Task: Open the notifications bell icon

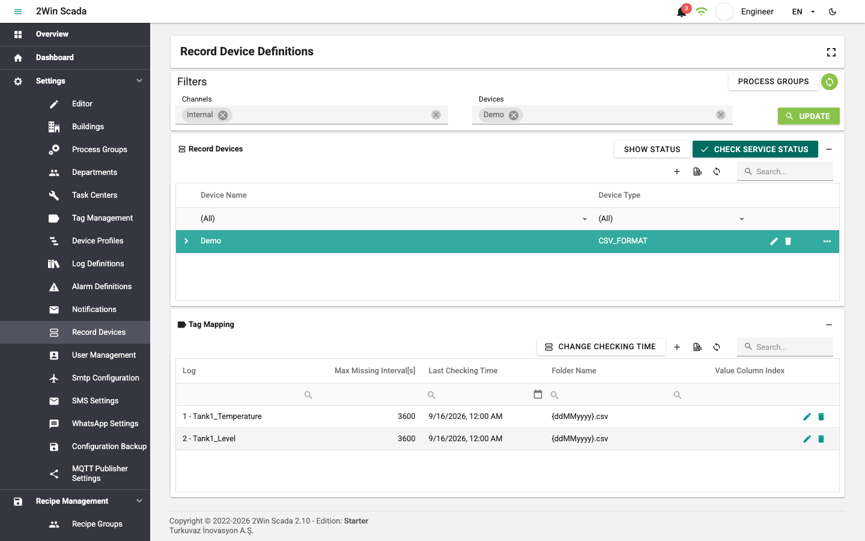Action: pyautogui.click(x=681, y=12)
